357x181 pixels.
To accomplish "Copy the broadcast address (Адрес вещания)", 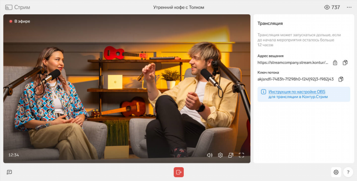I will coord(345,62).
